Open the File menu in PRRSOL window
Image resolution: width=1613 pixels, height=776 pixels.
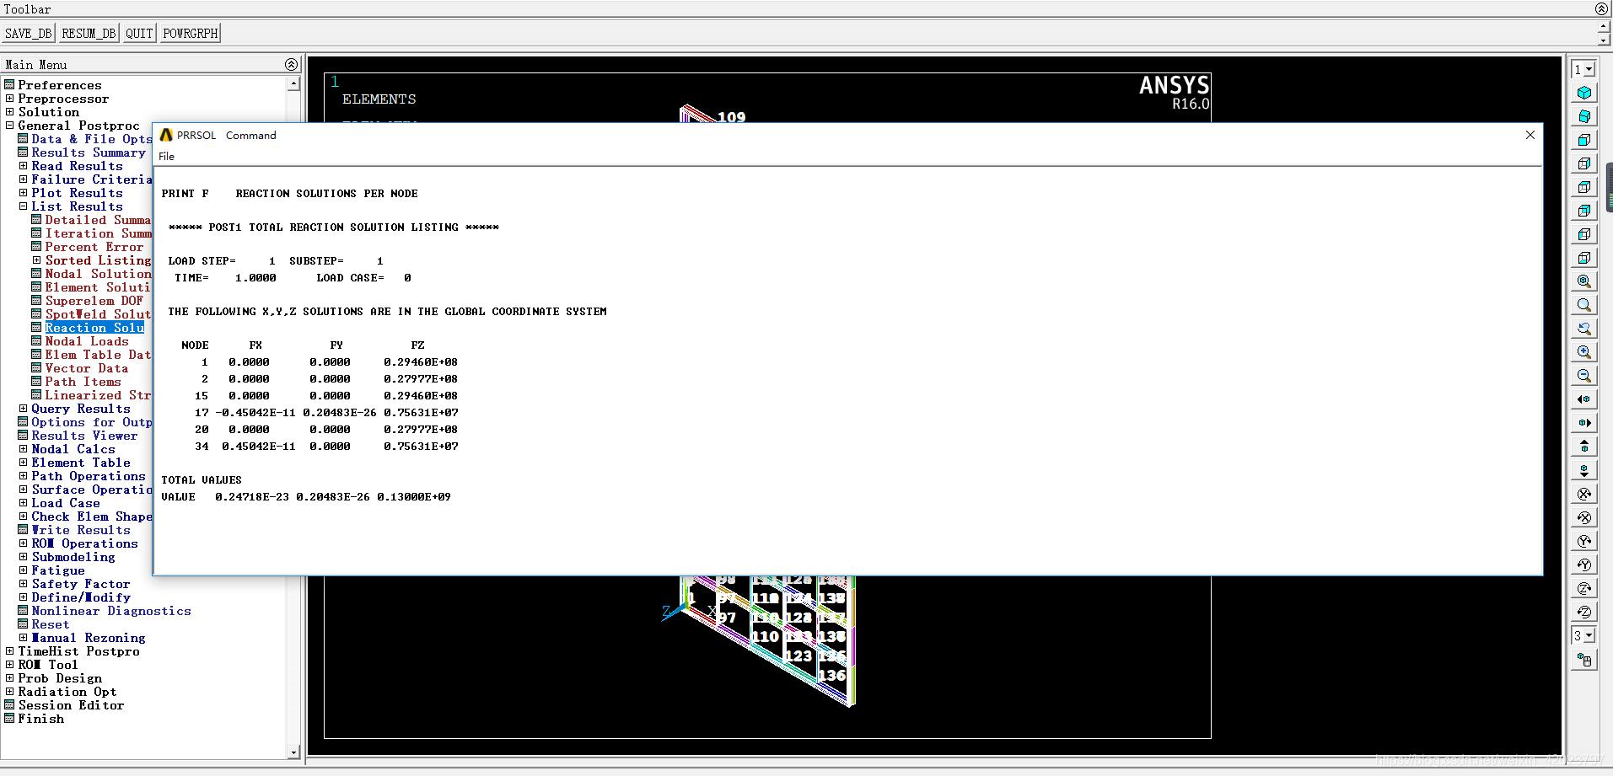(166, 157)
